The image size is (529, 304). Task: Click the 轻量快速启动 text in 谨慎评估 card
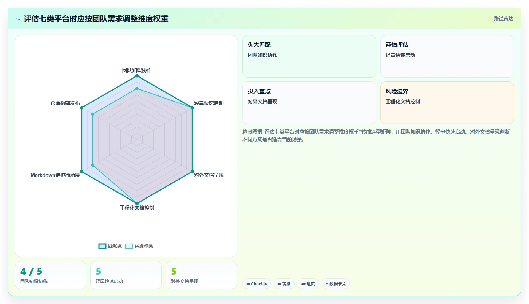400,55
